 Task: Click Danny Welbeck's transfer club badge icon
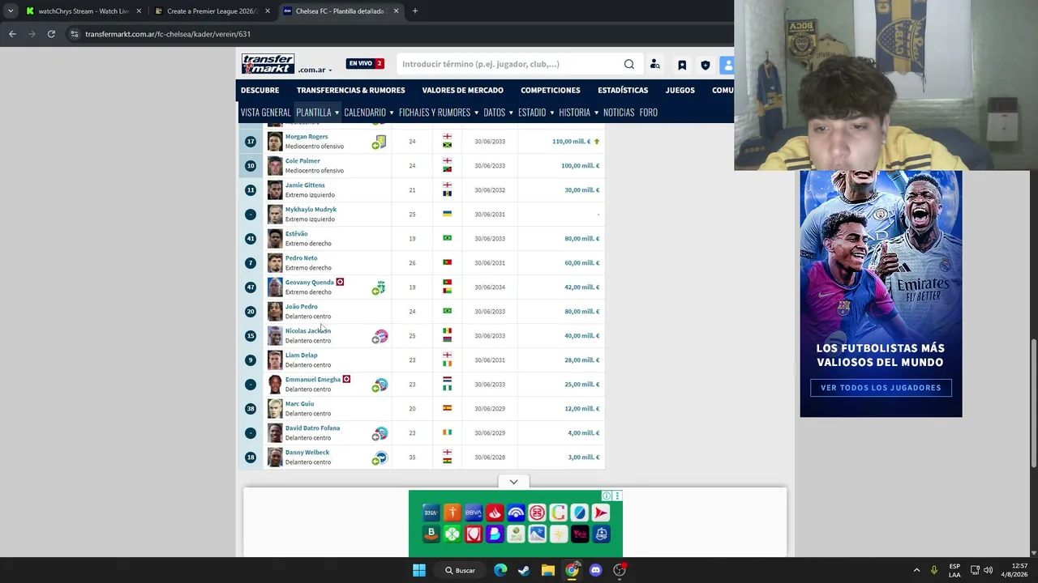point(380,457)
